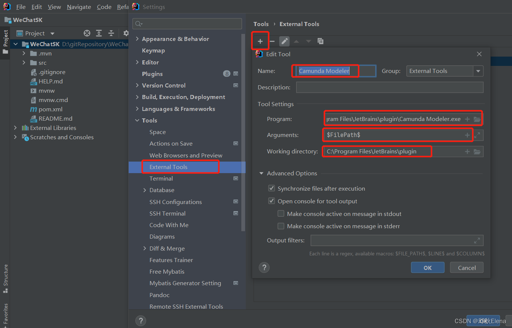Image resolution: width=512 pixels, height=328 pixels.
Task: Expand the src folder
Action: point(24,63)
